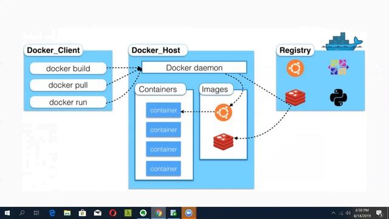Open File Explorer from the taskbar
The width and height of the screenshot is (389, 219).
(x=67, y=213)
